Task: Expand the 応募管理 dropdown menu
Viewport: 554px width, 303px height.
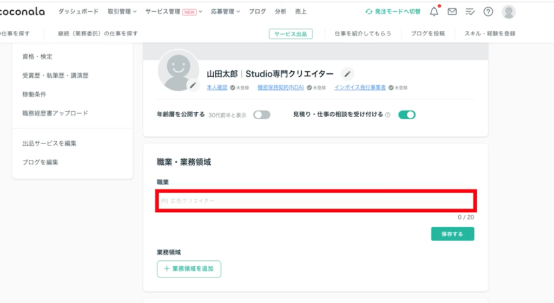Action: pos(226,12)
